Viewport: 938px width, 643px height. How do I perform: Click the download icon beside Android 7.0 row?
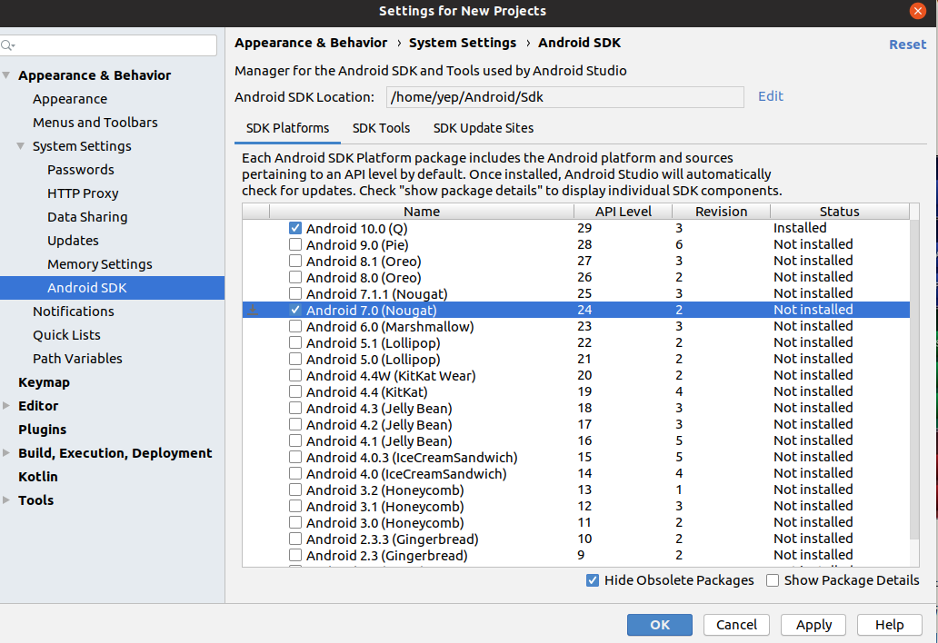point(253,310)
